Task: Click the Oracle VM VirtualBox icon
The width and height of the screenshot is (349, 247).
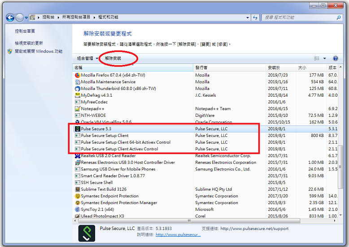Action: (x=77, y=122)
